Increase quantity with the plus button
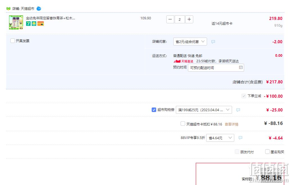Image resolution: width=291 pixels, height=185 pixels. click(189, 19)
